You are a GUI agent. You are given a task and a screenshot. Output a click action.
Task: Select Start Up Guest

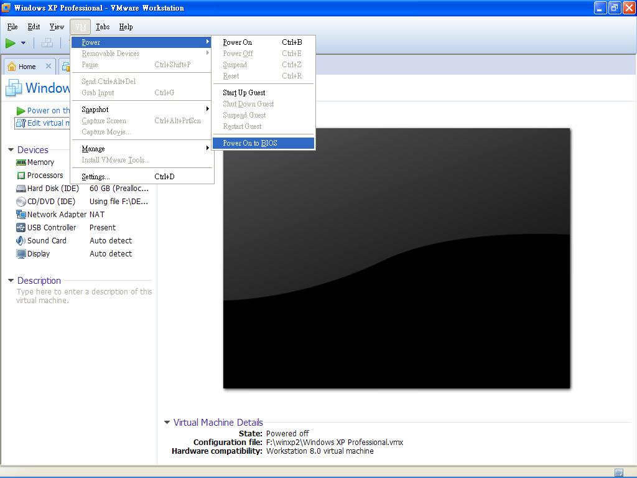pyautogui.click(x=263, y=93)
